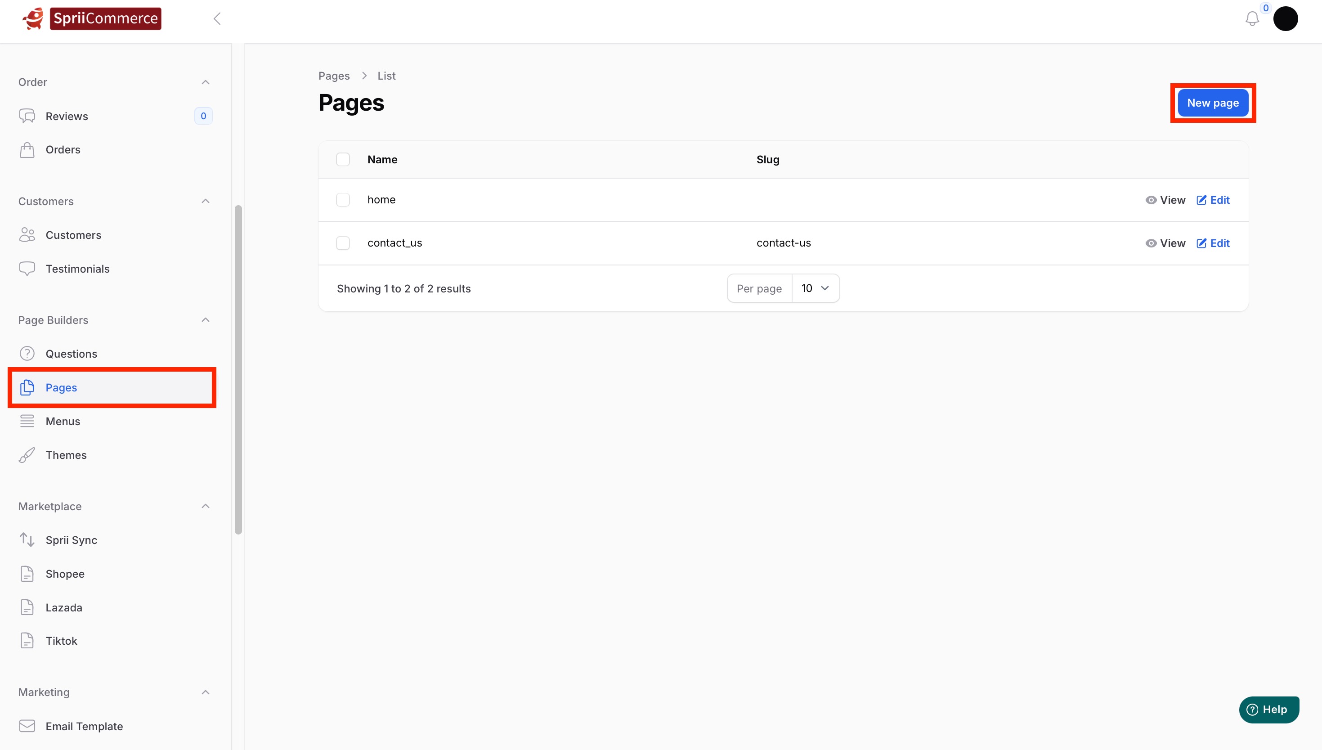Screen dimensions: 1322x750
Task: Check the home row checkbox
Action: (343, 200)
